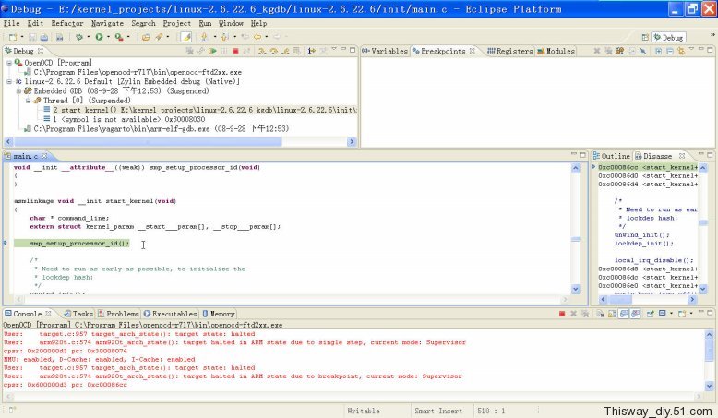Open dropdown next to New file icon
Viewport: 718px width, 418px height.
click(22, 37)
